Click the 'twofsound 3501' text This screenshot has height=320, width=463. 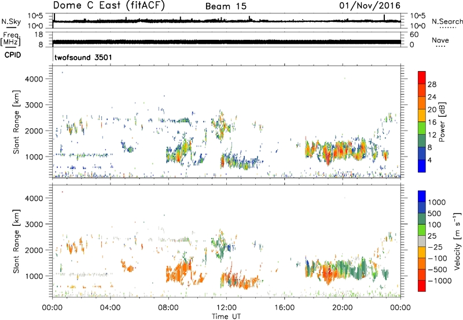(83, 57)
